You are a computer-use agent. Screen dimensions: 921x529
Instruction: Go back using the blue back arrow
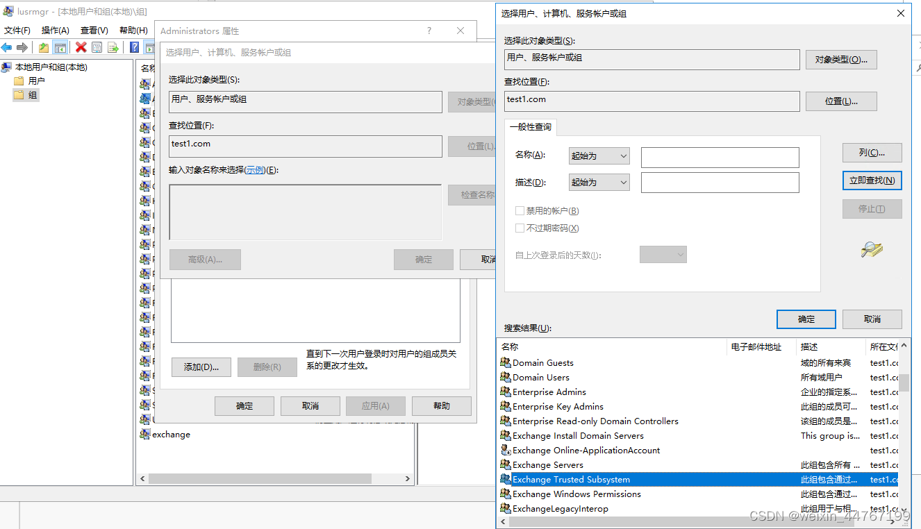click(x=7, y=47)
